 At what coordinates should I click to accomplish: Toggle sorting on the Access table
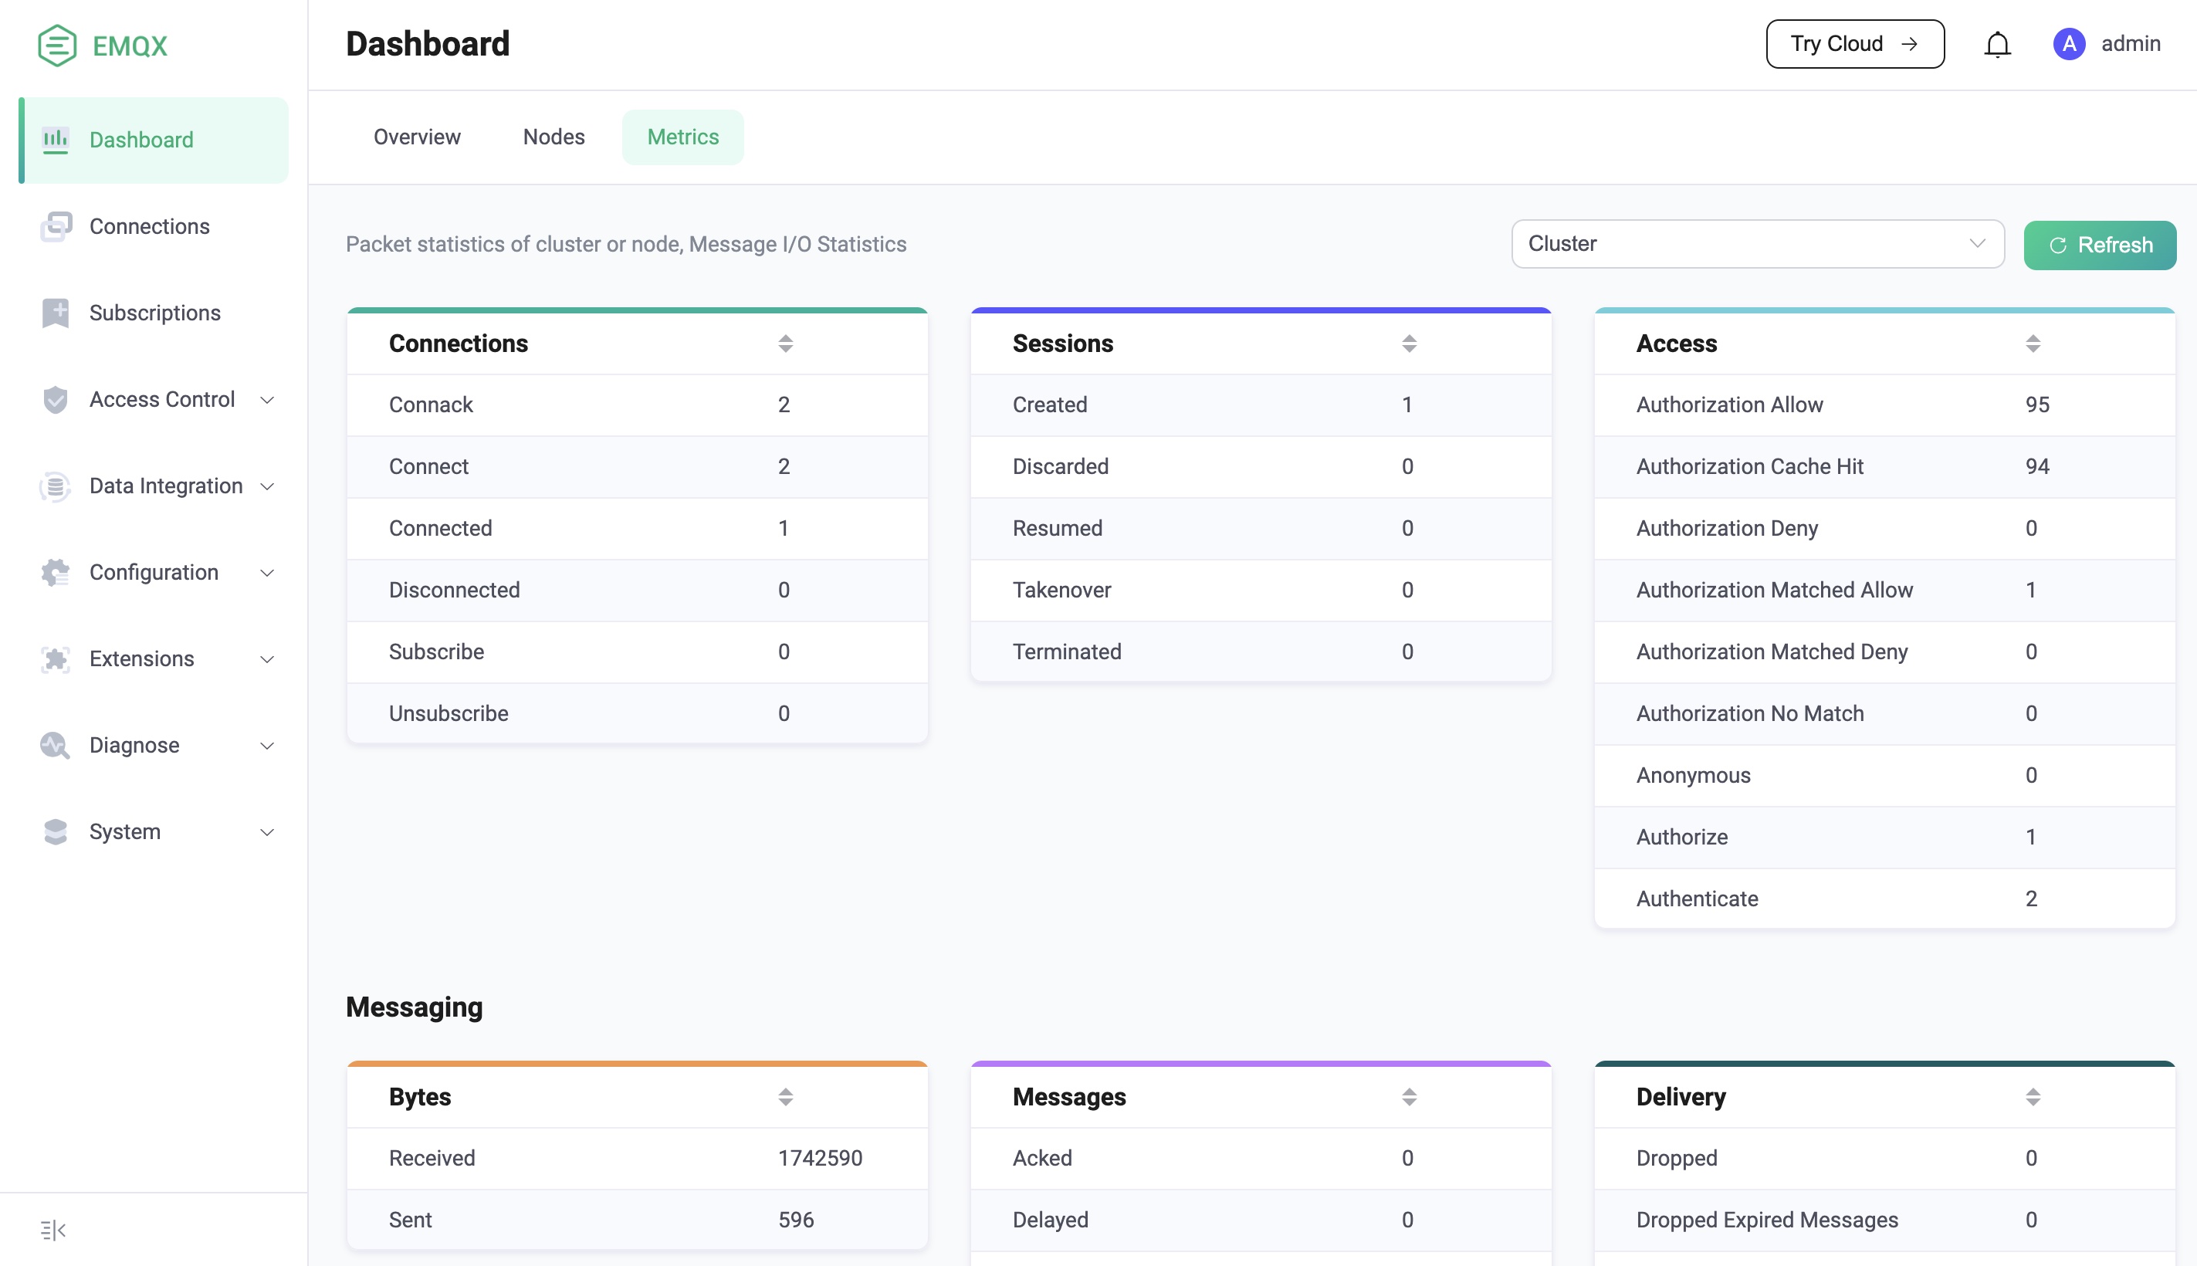point(2032,344)
